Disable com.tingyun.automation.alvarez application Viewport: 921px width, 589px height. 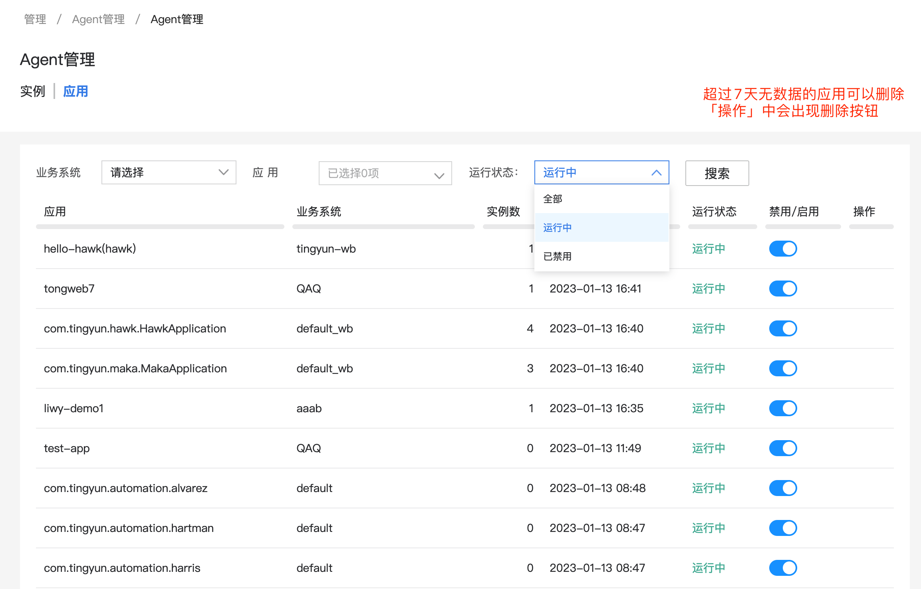click(783, 488)
